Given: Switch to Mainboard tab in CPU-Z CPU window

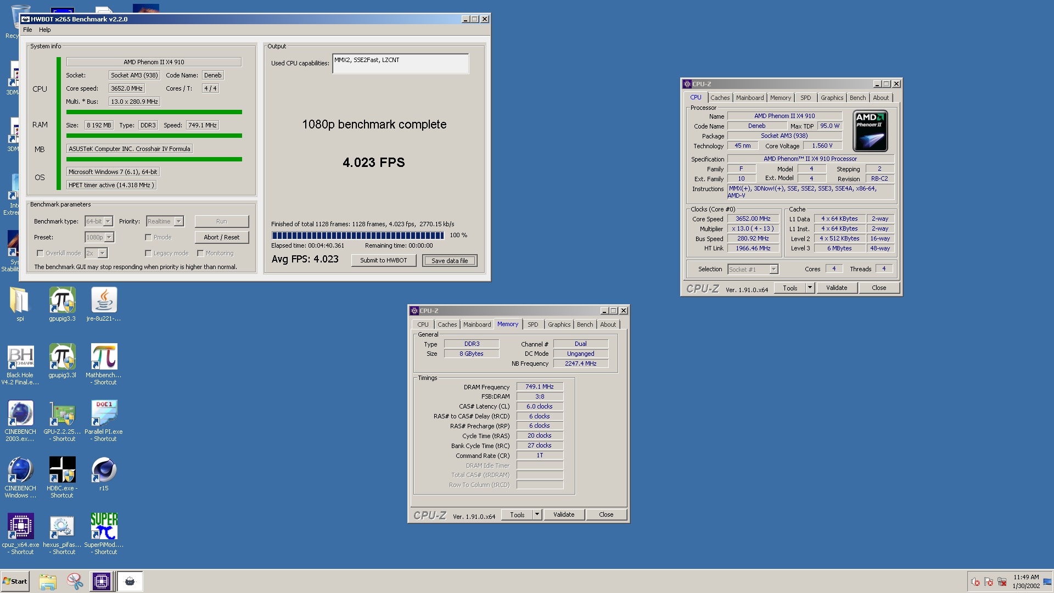Looking at the screenshot, I should (750, 98).
